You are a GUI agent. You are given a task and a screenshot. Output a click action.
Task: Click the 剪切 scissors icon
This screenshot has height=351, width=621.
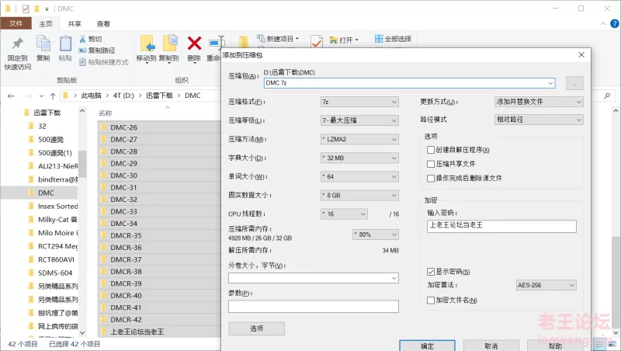[82, 39]
